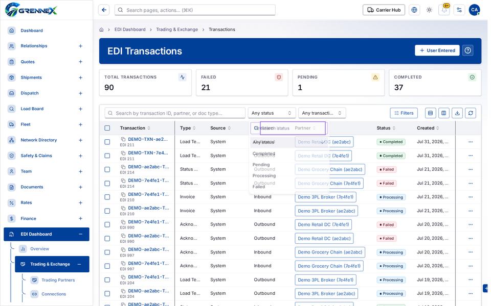This screenshot has height=306, width=491.
Task: Click the download export icon
Action: (457, 113)
